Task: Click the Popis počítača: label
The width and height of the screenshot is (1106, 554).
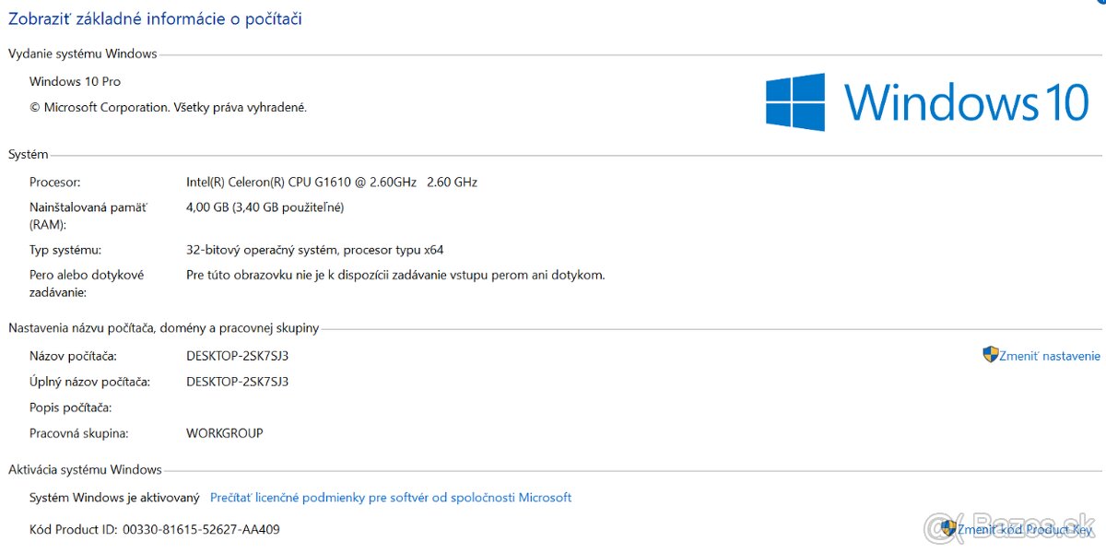Action: [70, 407]
